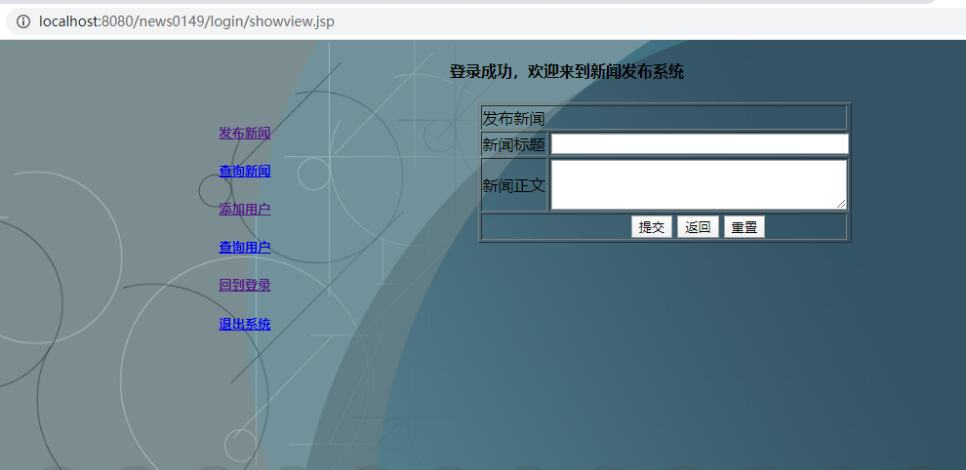Follow the 回到登录 link

point(244,285)
